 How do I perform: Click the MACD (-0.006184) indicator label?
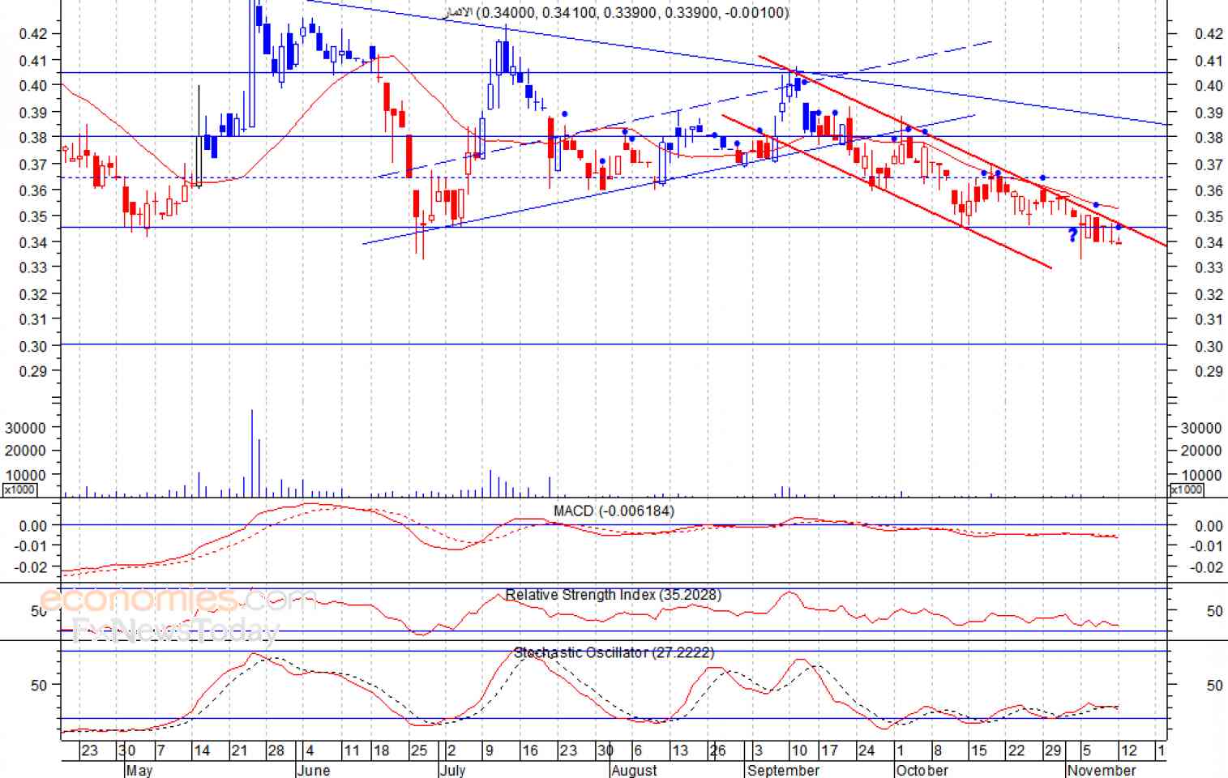coord(614,511)
